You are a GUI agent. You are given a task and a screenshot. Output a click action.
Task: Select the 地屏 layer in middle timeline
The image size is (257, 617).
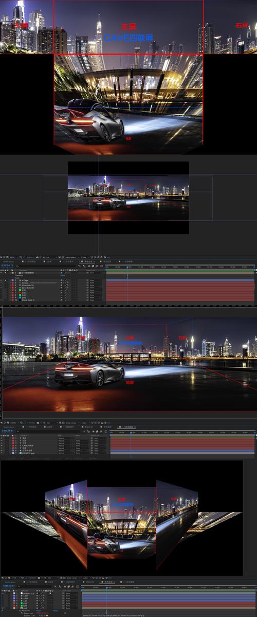pyautogui.click(x=24, y=438)
